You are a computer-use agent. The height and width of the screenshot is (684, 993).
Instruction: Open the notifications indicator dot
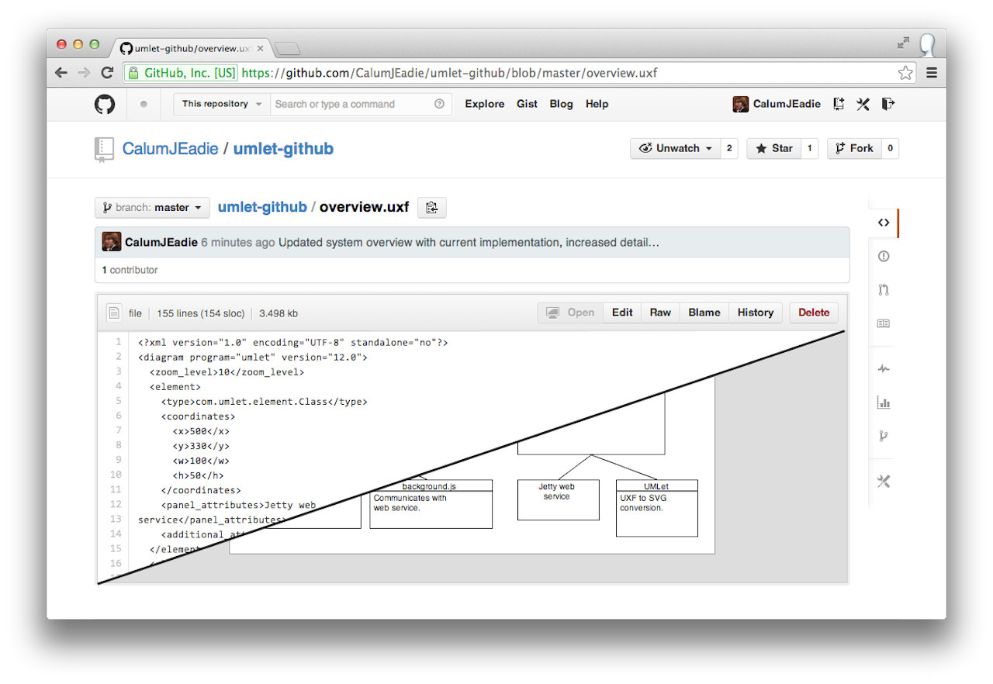click(x=144, y=104)
